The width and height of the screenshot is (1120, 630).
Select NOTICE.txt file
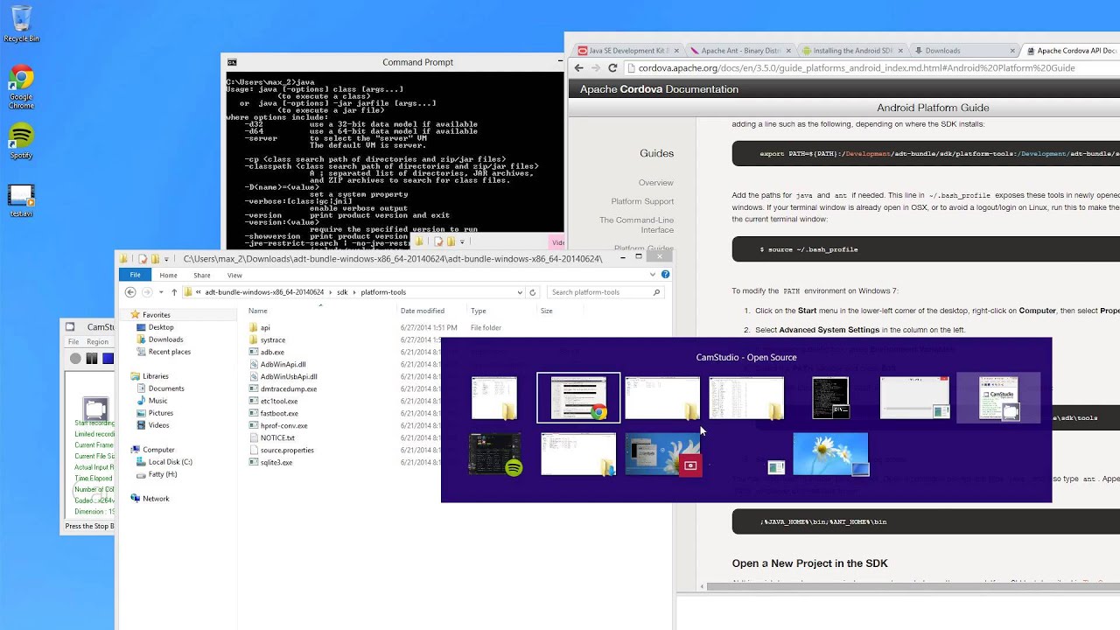pos(277,438)
